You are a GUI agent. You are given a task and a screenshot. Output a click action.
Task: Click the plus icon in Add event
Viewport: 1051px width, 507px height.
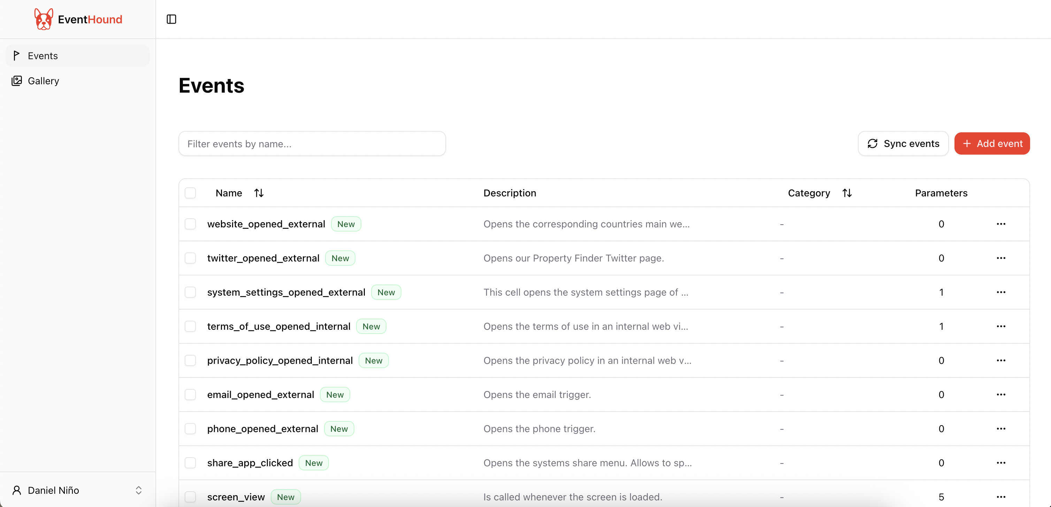click(x=967, y=143)
